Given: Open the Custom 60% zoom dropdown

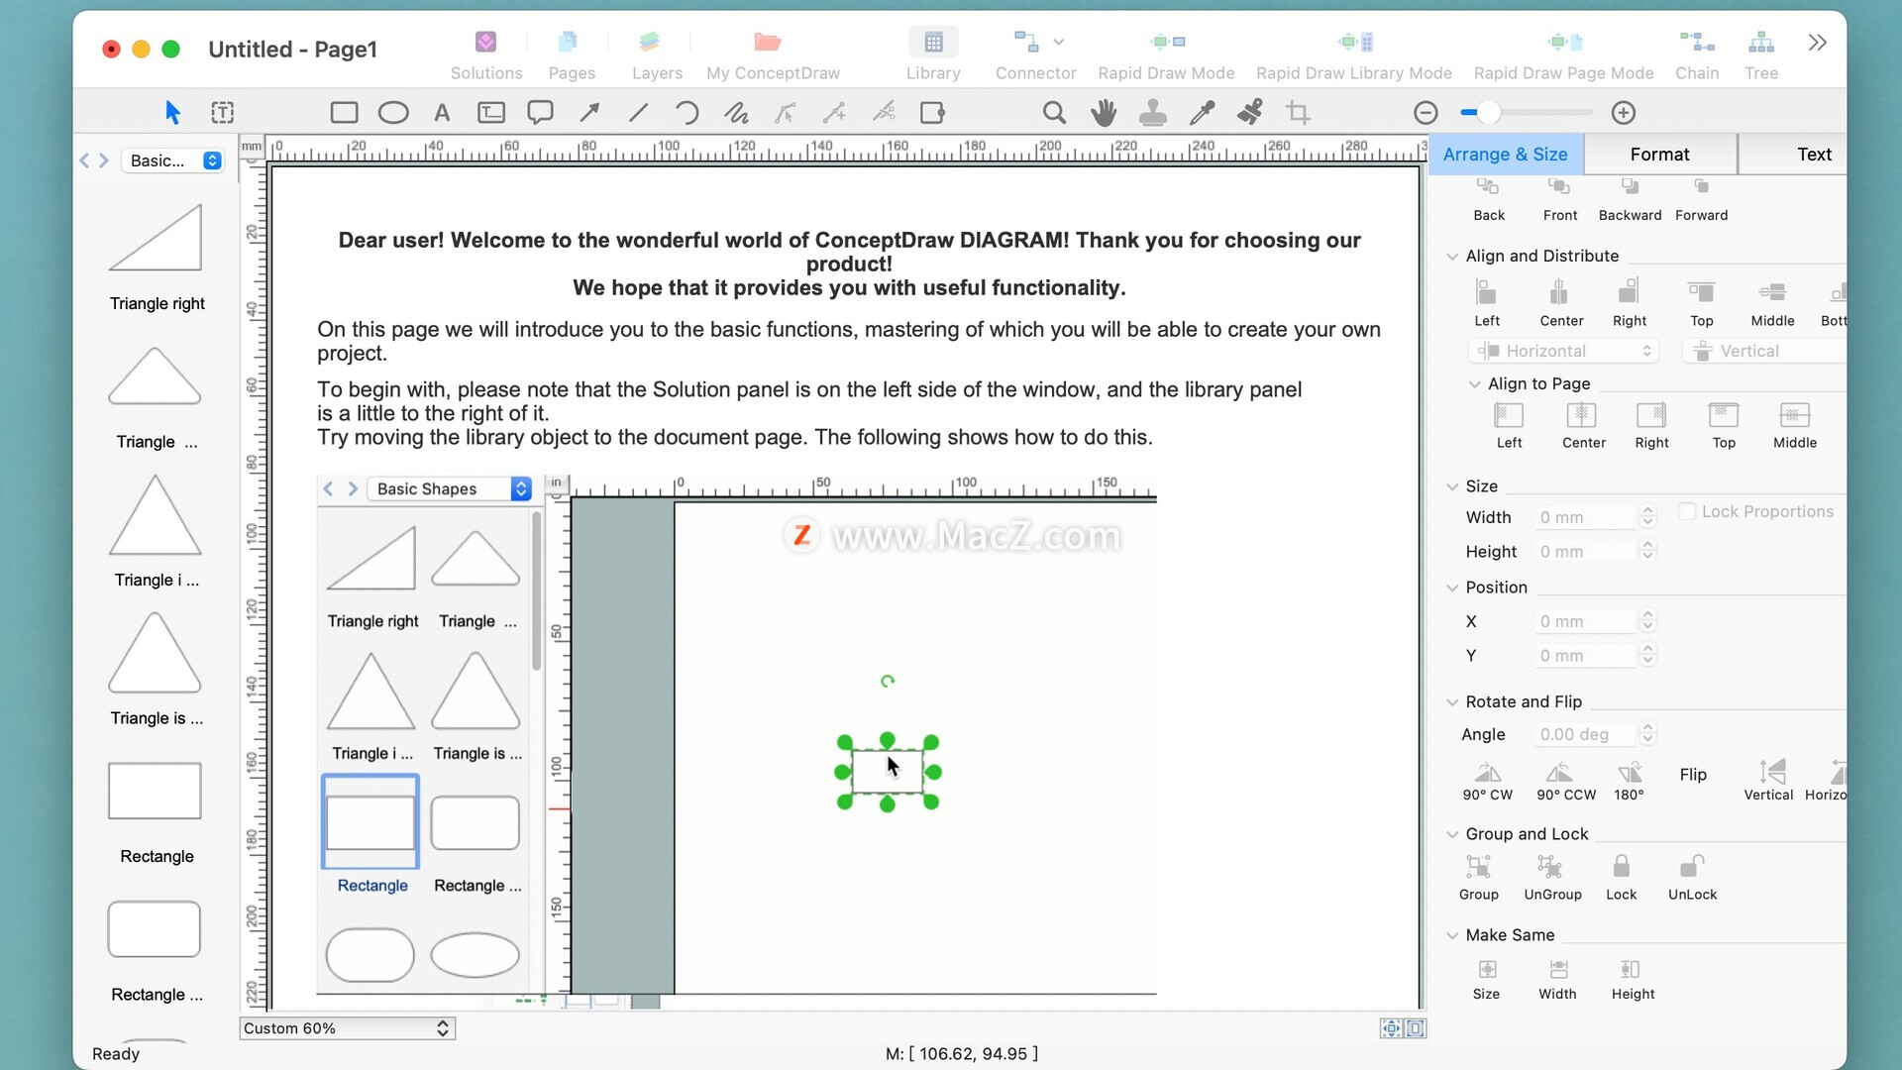Looking at the screenshot, I should pos(347,1028).
